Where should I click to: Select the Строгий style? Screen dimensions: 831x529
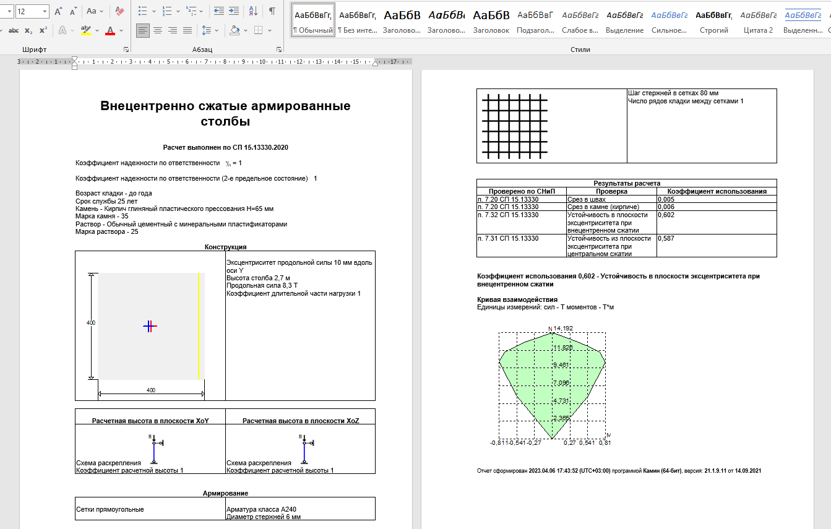pos(713,20)
